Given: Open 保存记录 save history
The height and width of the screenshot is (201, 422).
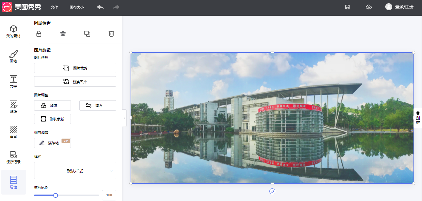Looking at the screenshot, I should (x=14, y=157).
